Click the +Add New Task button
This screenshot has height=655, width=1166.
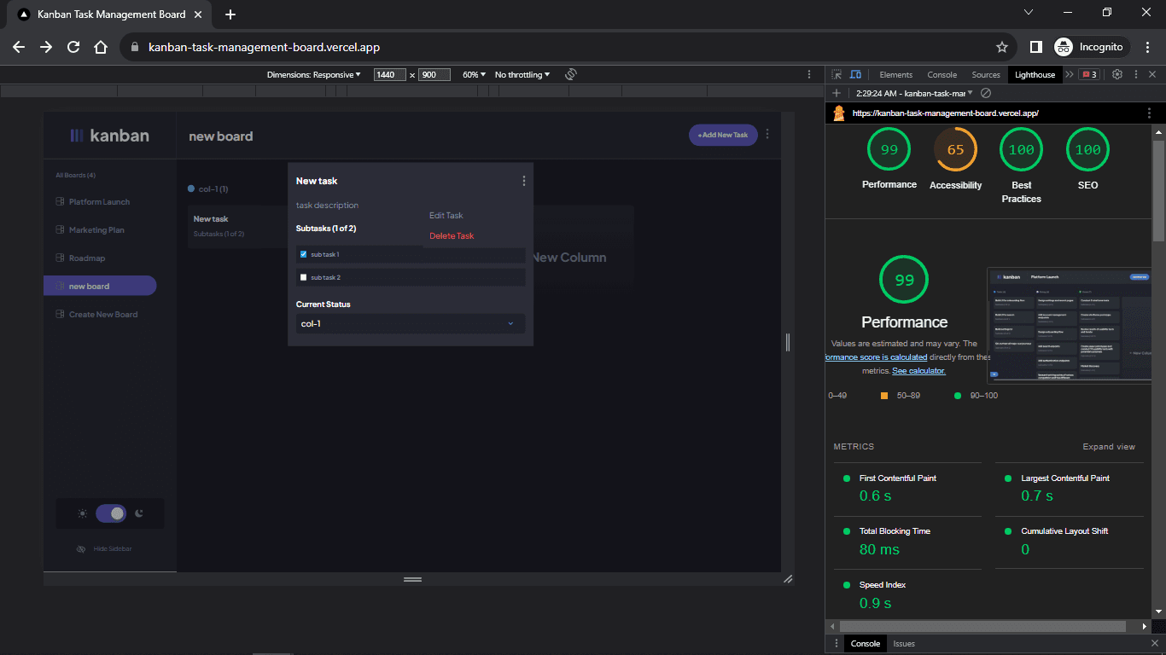(723, 135)
